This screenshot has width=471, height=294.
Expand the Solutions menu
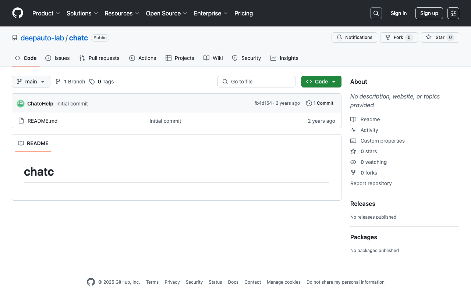[82, 13]
